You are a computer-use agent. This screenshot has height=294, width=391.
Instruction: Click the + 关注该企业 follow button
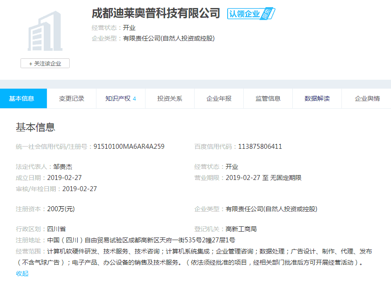pyautogui.click(x=45, y=64)
